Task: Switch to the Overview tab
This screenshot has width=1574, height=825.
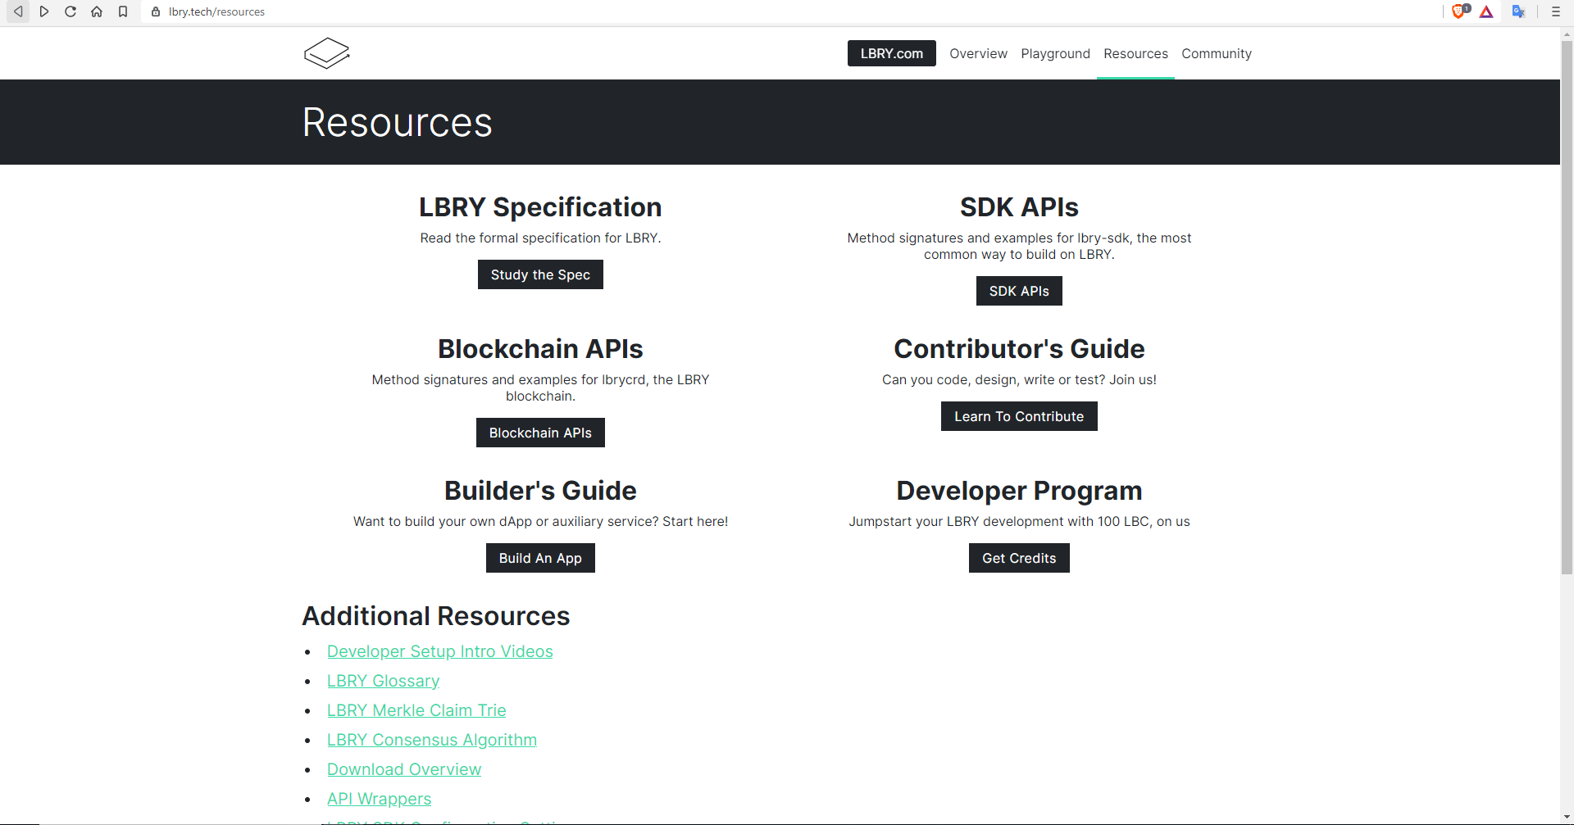Action: click(x=978, y=53)
